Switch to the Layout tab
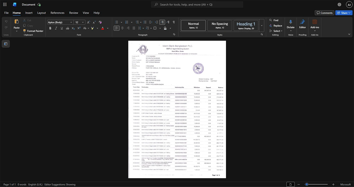The height and width of the screenshot is (187, 354). [41, 13]
